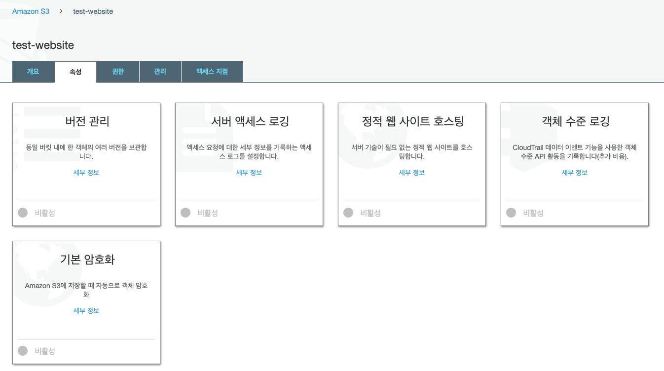Open 세부 정보 link under 정적 웹 사이트 호스팅
664x371 pixels.
(412, 173)
